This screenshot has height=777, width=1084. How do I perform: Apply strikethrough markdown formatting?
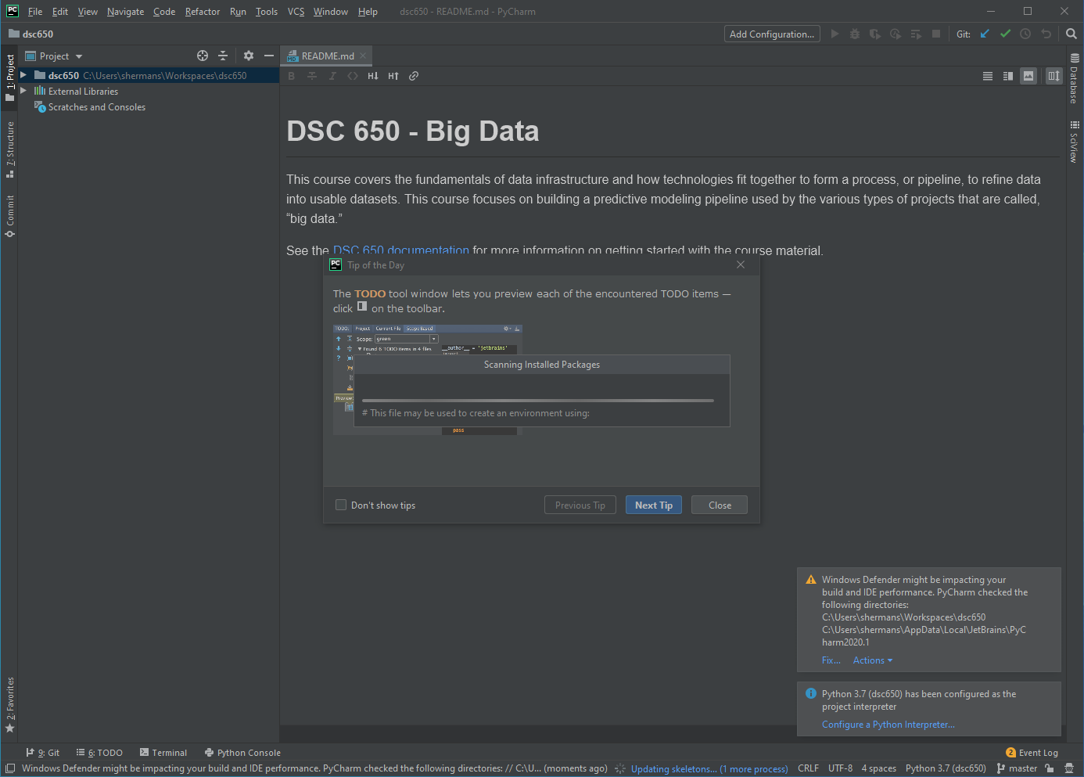312,76
